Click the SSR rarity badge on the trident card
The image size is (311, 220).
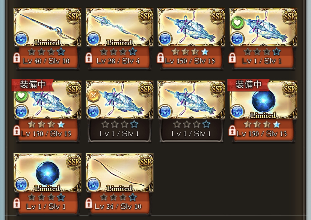(146, 16)
